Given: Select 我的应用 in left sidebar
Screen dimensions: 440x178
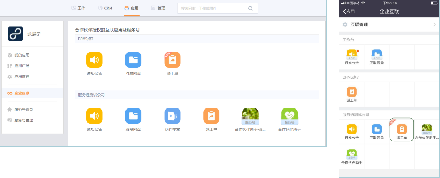Looking at the screenshot, I should coord(22,55).
